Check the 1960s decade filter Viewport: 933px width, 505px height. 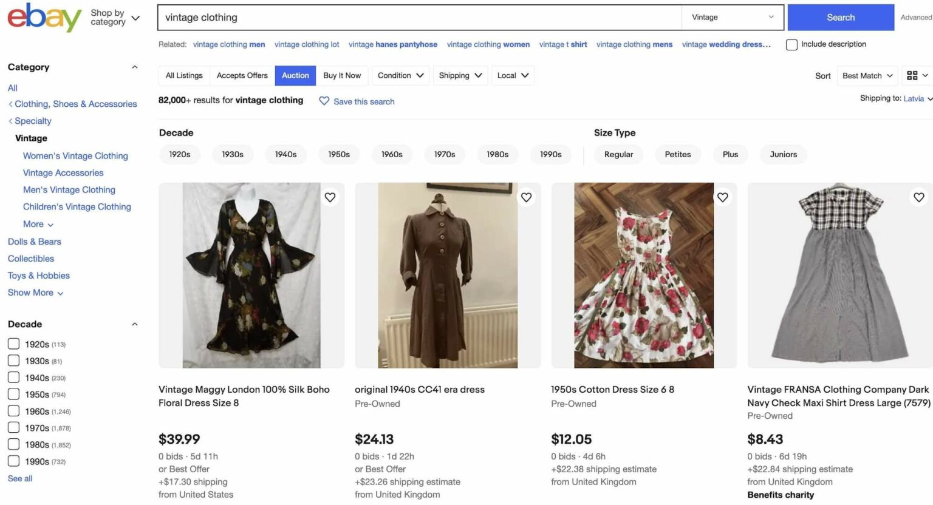coord(13,411)
